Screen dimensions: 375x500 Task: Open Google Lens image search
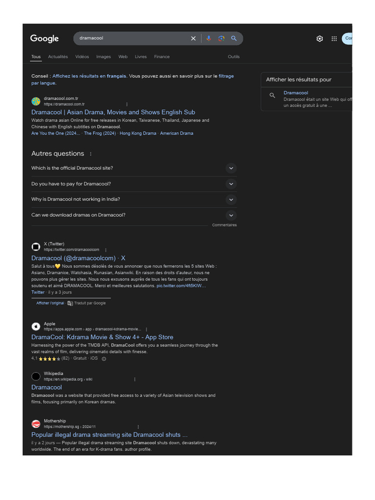point(221,39)
